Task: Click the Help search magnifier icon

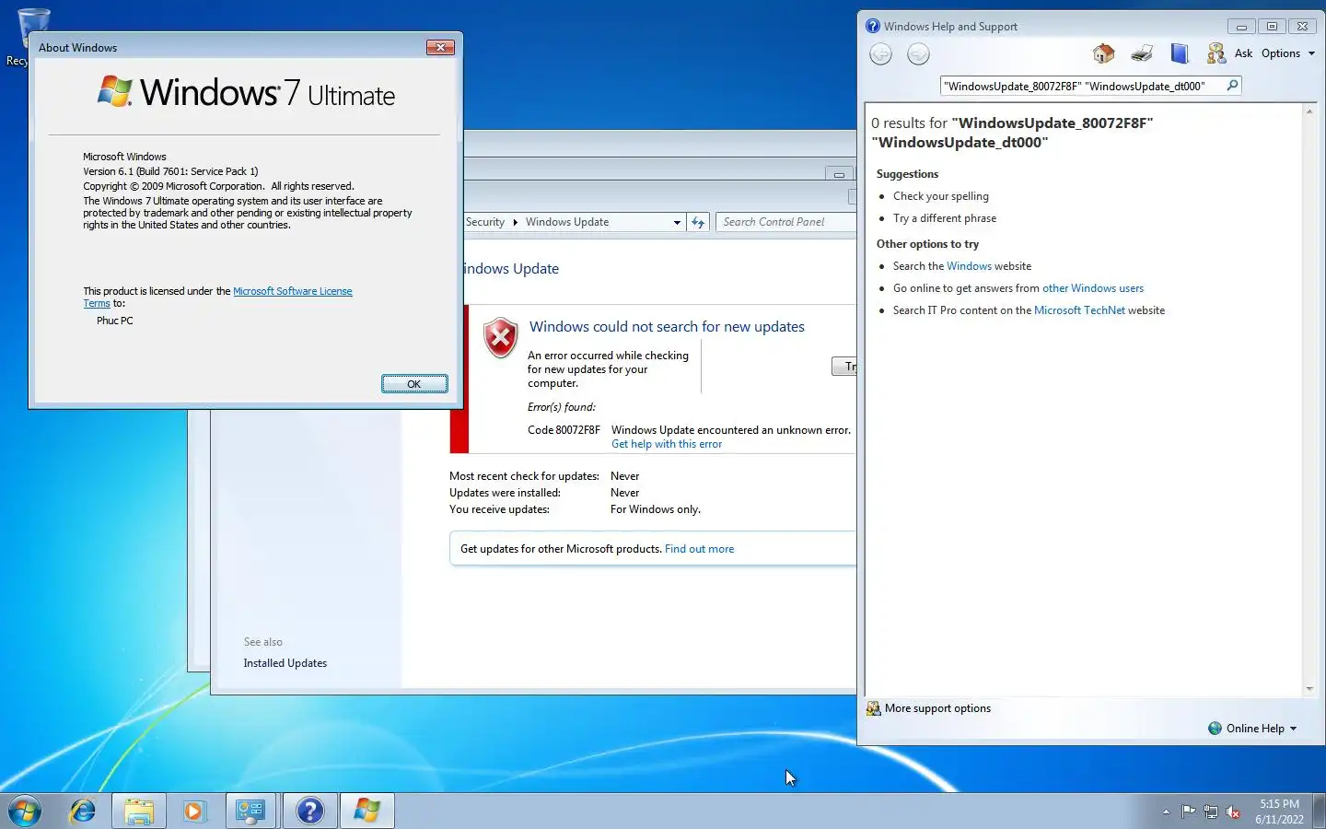Action: pos(1232,86)
